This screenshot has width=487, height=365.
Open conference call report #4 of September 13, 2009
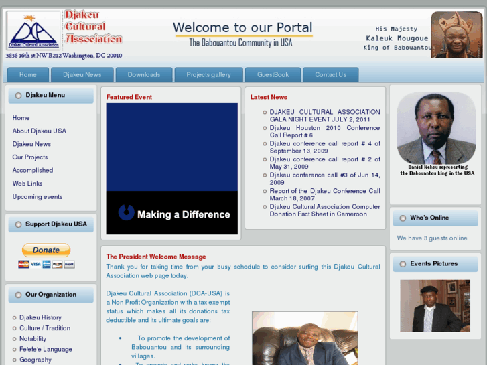point(325,147)
